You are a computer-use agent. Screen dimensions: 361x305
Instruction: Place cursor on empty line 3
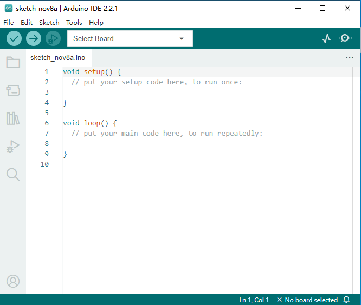207,92
